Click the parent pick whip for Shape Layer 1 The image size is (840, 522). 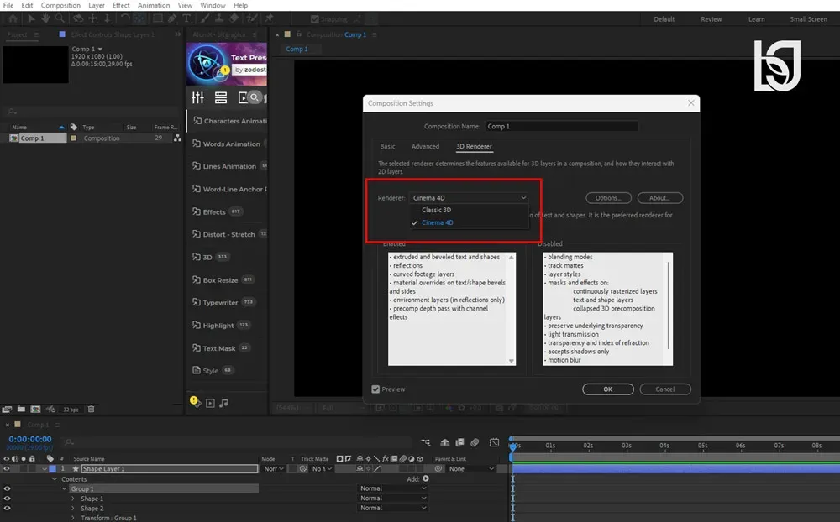click(438, 468)
